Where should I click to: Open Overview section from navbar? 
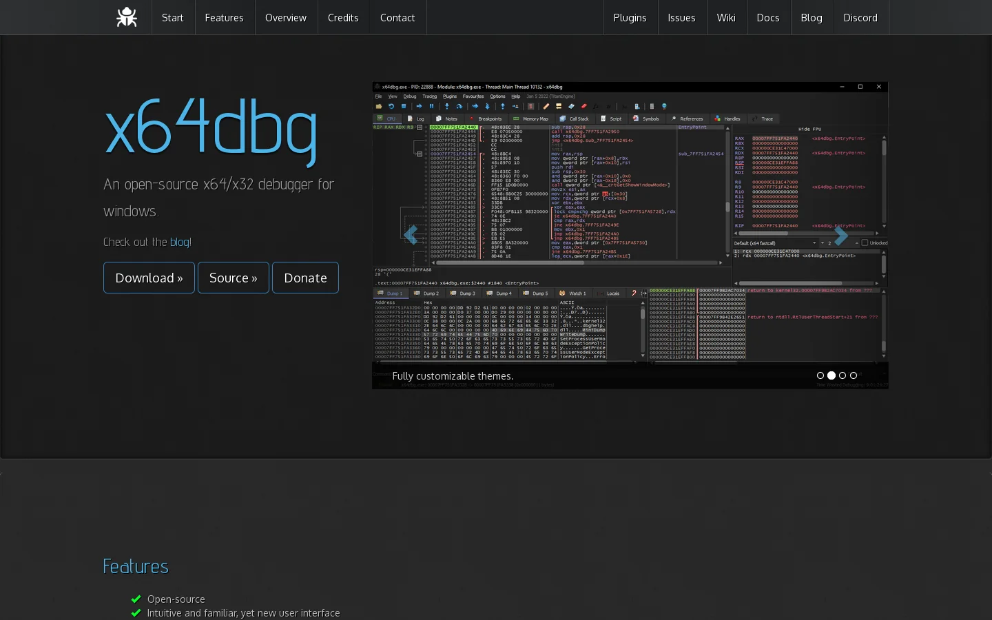(286, 17)
